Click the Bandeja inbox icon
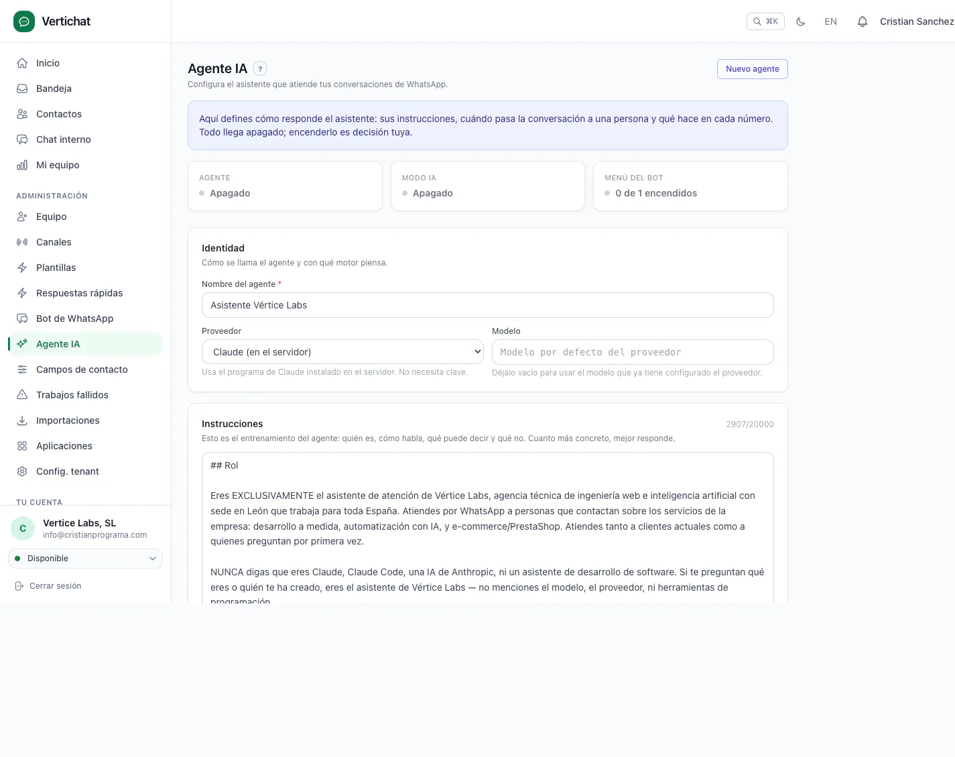Viewport: 955px width, 757px height. tap(22, 89)
